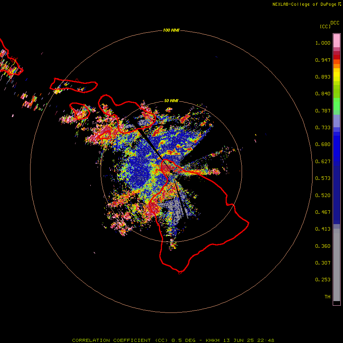The image size is (343, 343).
Task: Click the TH threshold label
Action: coord(327,297)
